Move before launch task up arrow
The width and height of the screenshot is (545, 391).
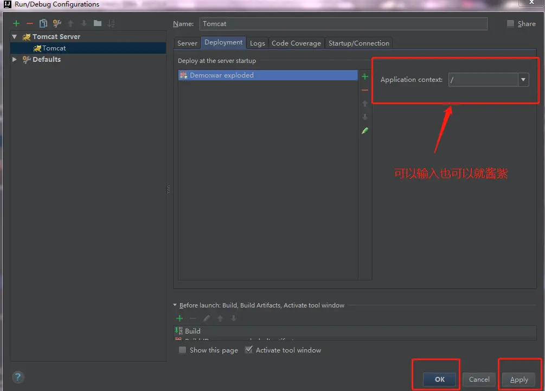click(220, 318)
